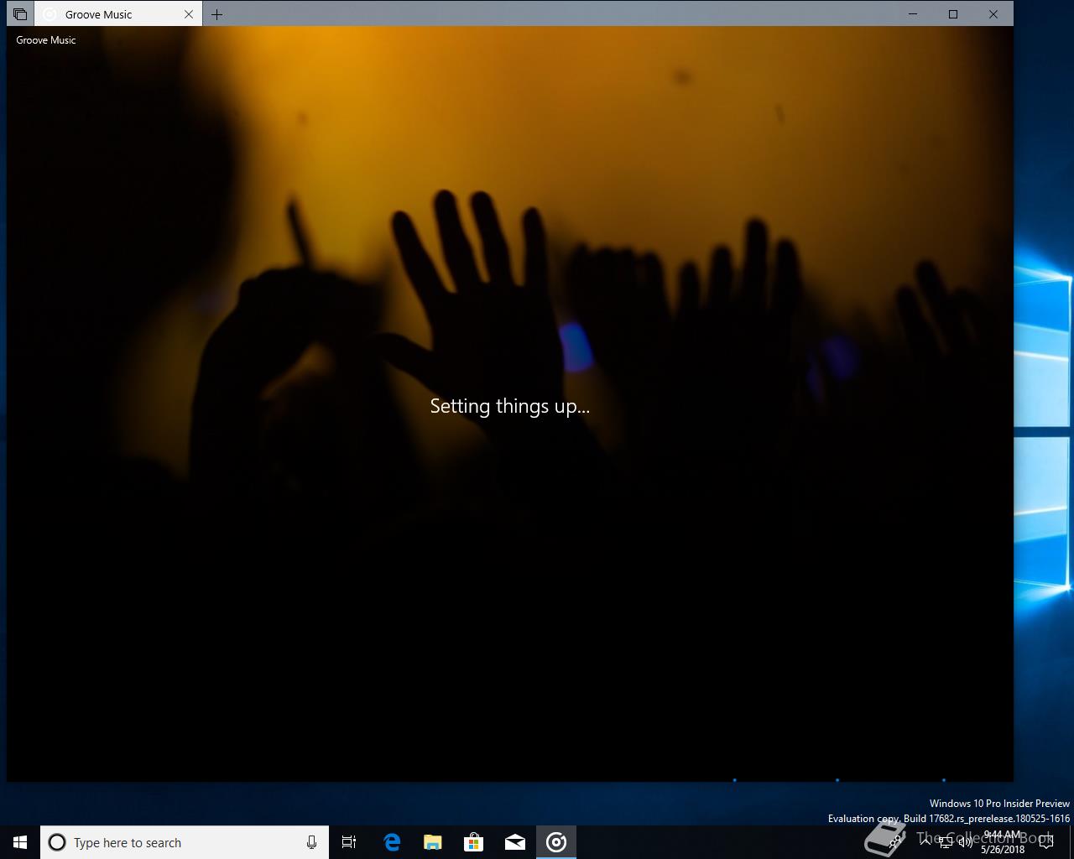
Task: Show hidden system tray icons
Action: tap(925, 842)
